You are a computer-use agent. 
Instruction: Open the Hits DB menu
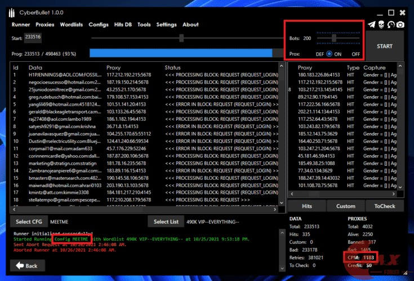pyautogui.click(x=123, y=25)
